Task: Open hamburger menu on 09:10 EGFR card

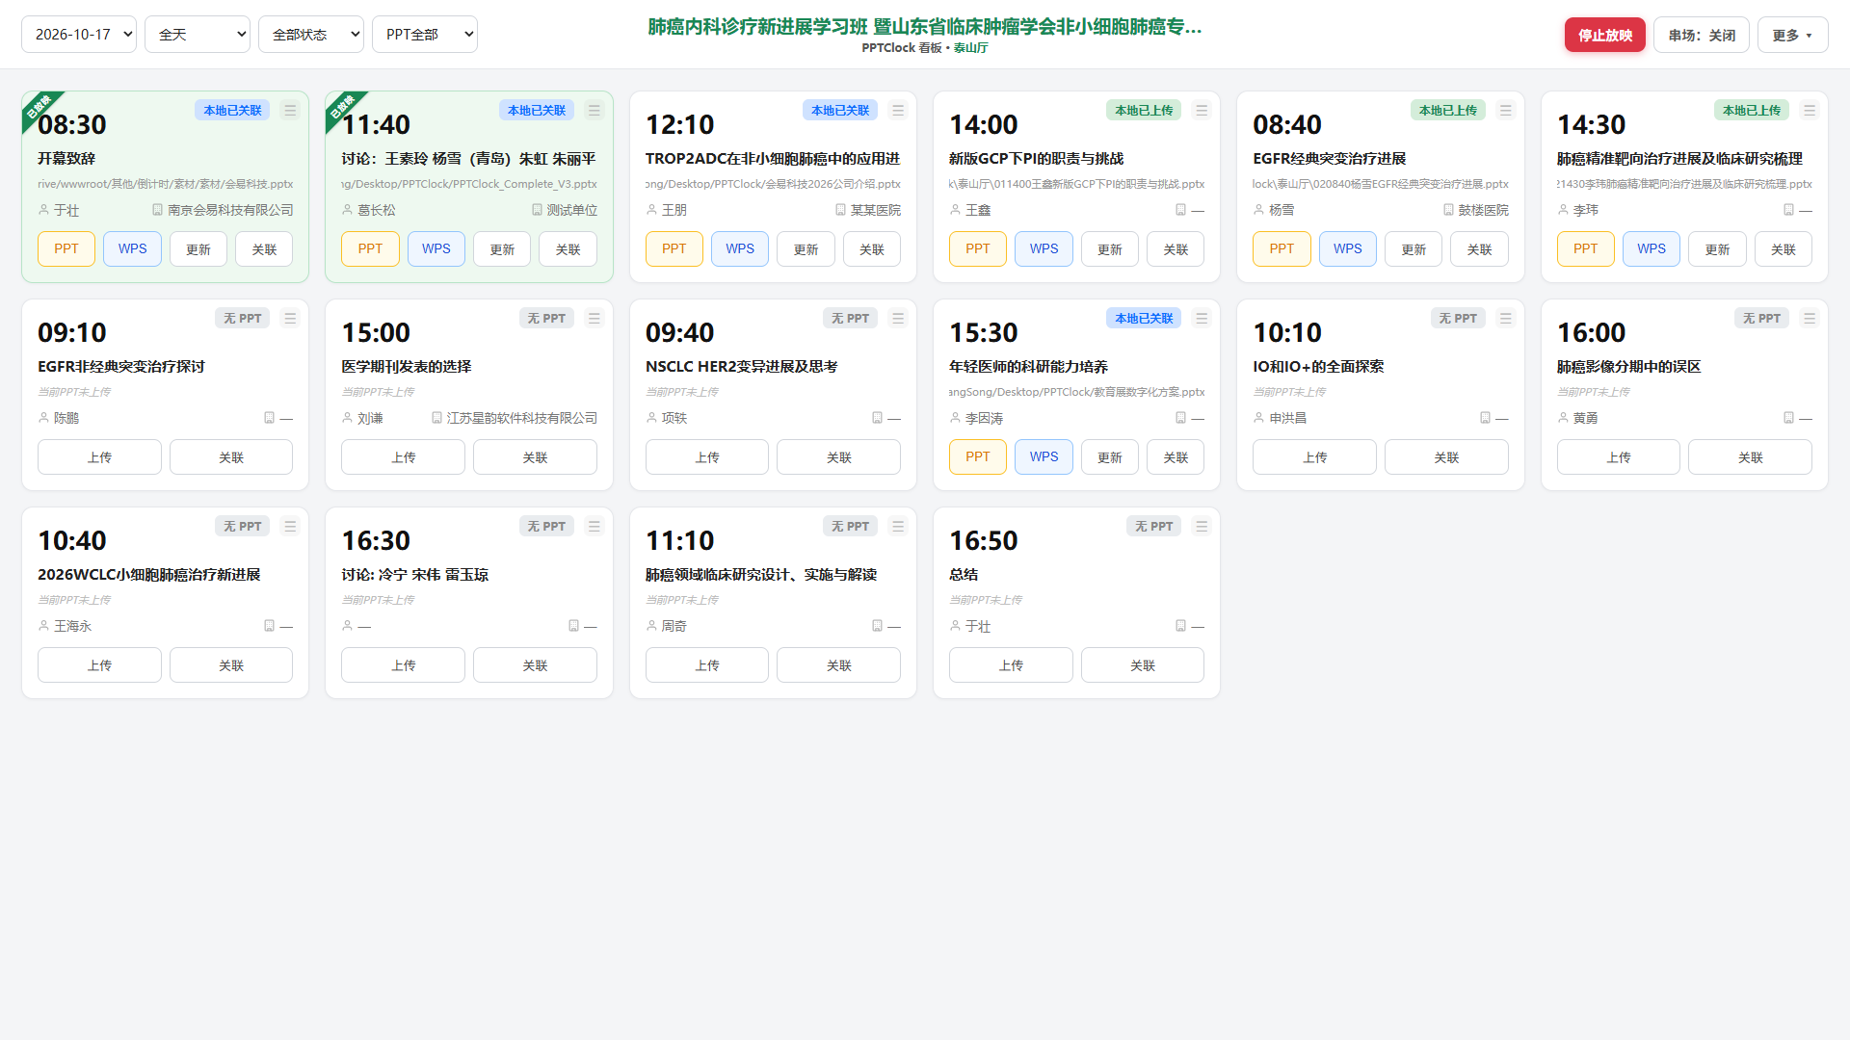Action: pos(290,319)
